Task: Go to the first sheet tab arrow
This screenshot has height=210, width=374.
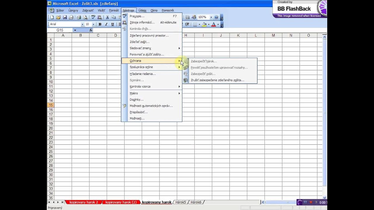Action: (49, 202)
